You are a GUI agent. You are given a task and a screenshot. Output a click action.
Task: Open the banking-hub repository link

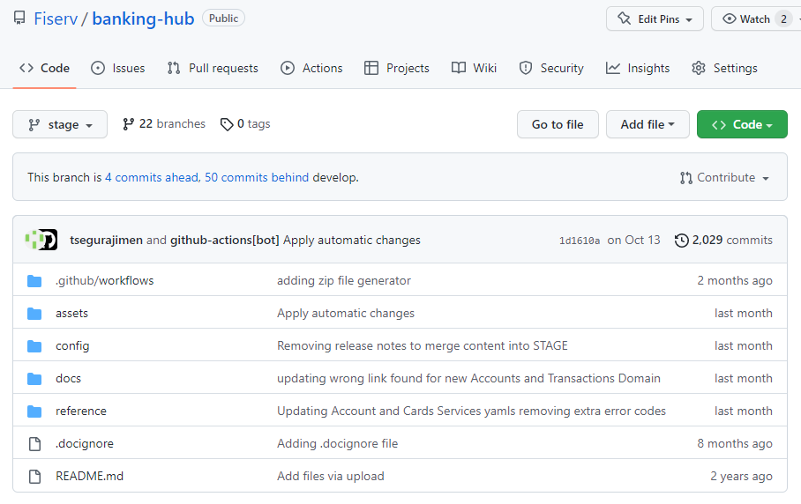pos(143,19)
